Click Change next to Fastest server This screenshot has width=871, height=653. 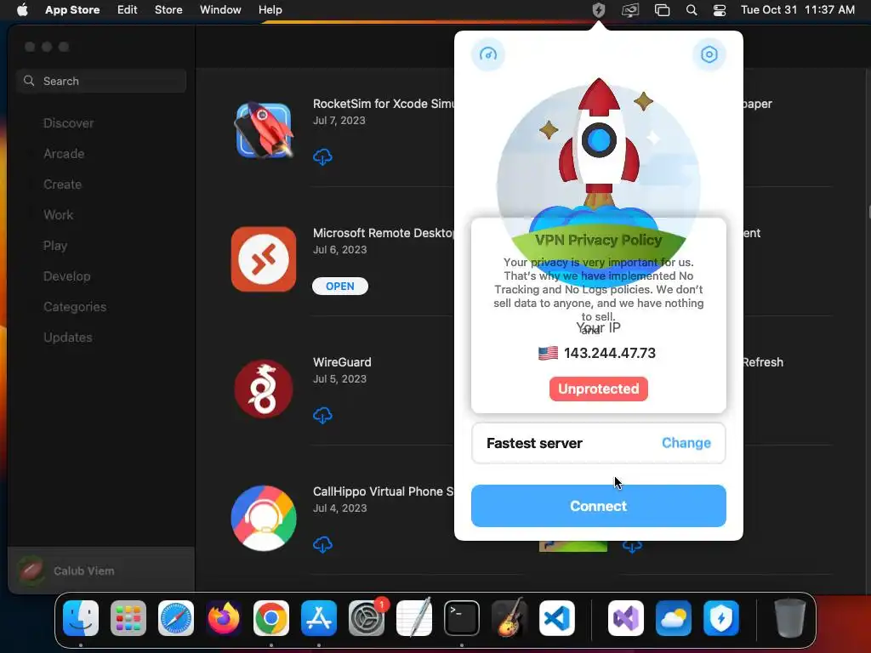(x=686, y=443)
